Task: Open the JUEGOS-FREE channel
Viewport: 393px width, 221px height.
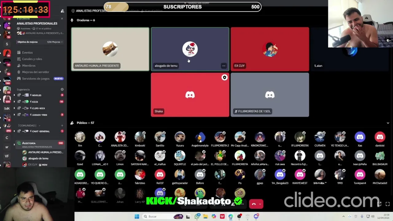Action: coord(40,115)
